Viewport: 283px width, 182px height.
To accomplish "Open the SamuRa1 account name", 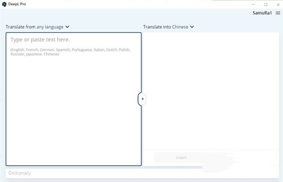I will click(262, 13).
